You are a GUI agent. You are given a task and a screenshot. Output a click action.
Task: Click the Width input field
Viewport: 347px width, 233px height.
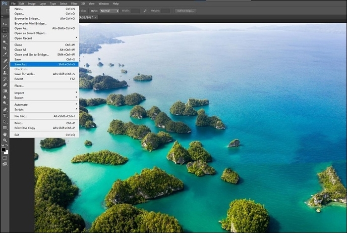135,10
